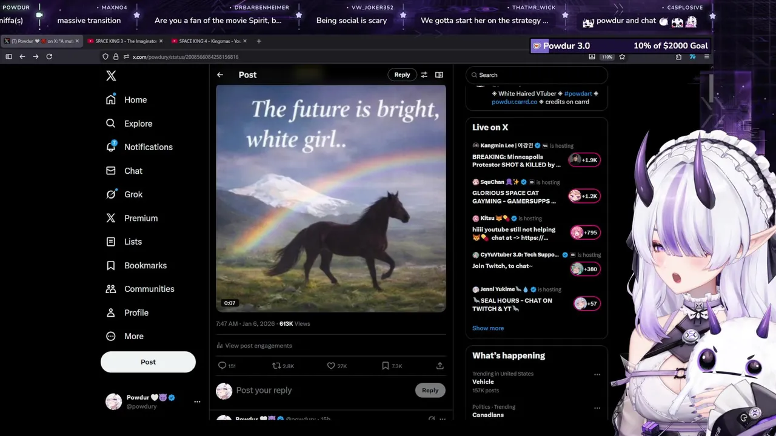Viewport: 776px width, 436px height.
Task: Open the Home page
Action: [127, 100]
